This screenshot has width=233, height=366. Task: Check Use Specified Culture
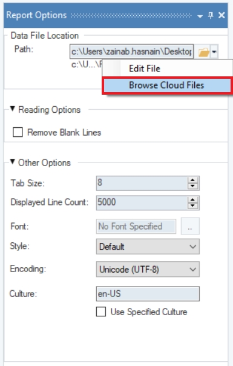(101, 311)
